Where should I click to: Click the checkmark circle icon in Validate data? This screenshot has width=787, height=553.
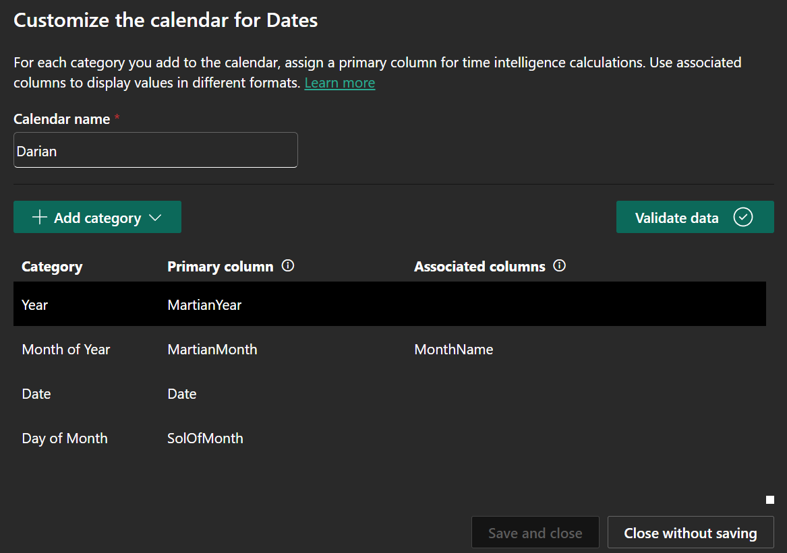[742, 218]
